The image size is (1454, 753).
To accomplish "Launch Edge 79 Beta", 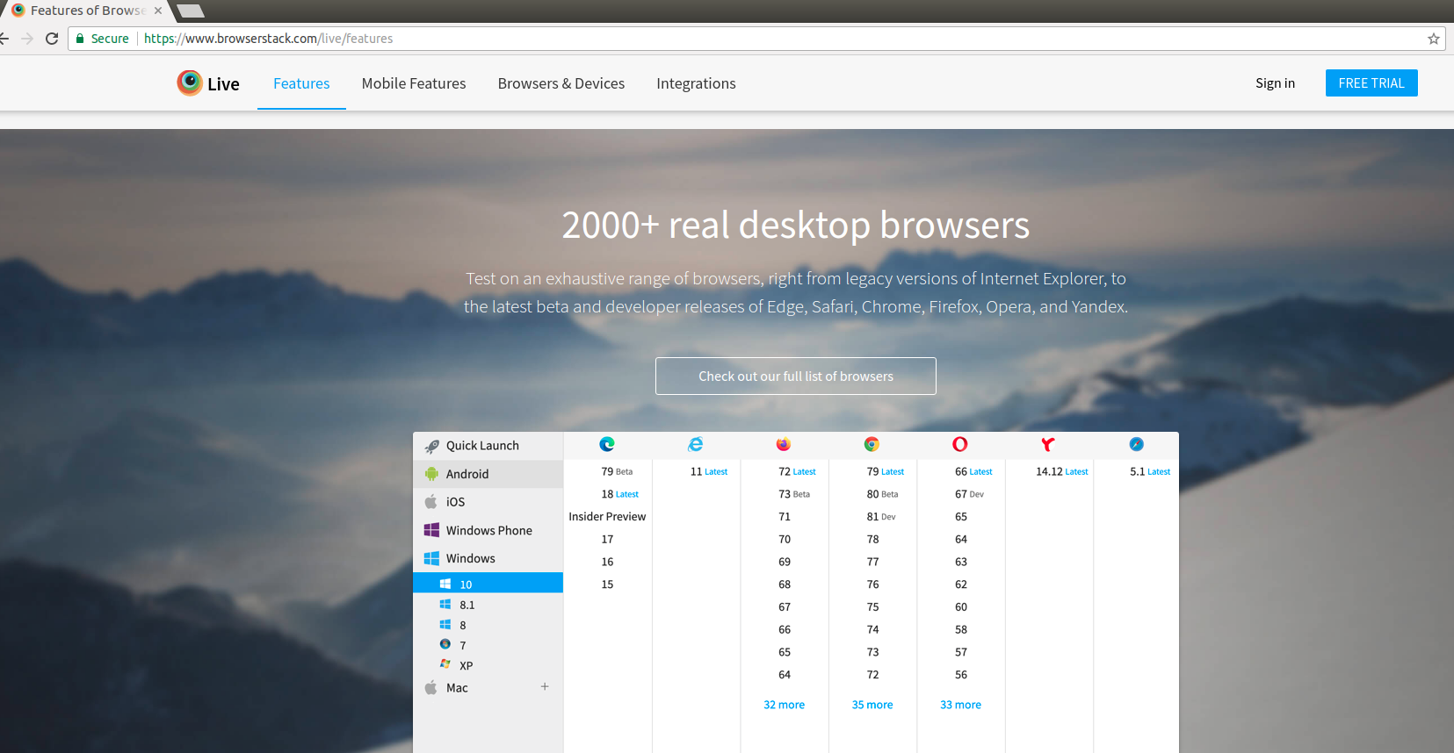I will pos(617,471).
